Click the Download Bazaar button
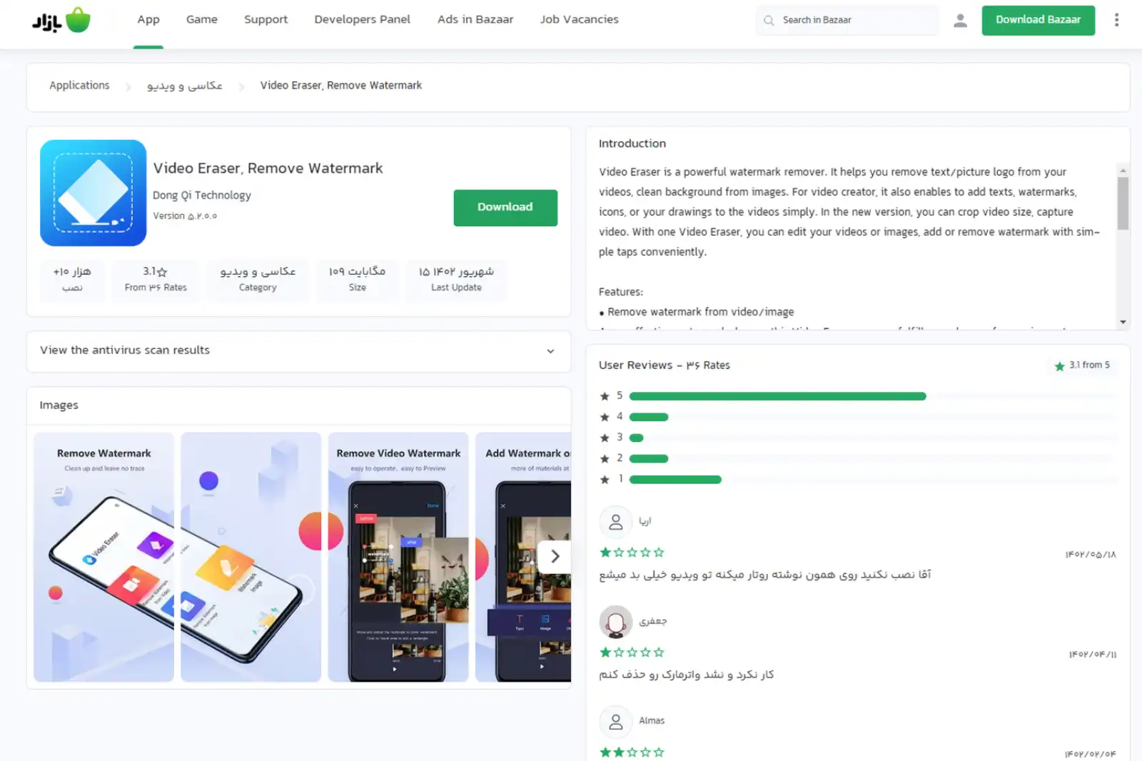1142x761 pixels. [1038, 20]
